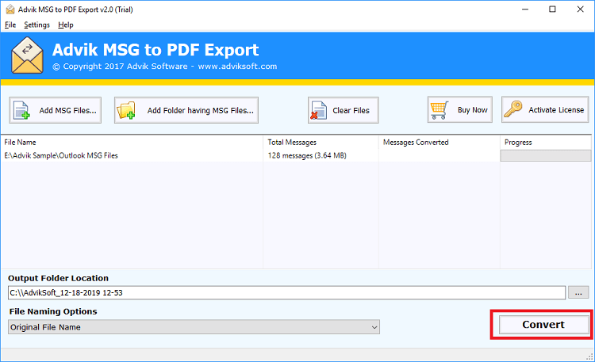Click the progress bar in Progress column
Viewport: 595px width, 362px height.
click(x=546, y=156)
